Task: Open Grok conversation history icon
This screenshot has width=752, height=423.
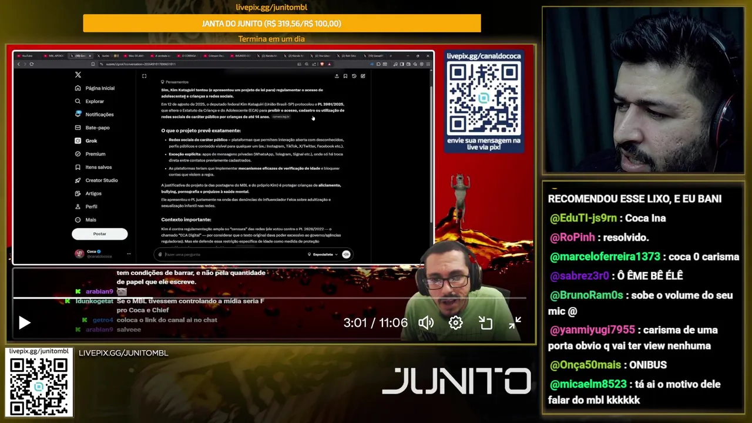Action: pyautogui.click(x=354, y=76)
